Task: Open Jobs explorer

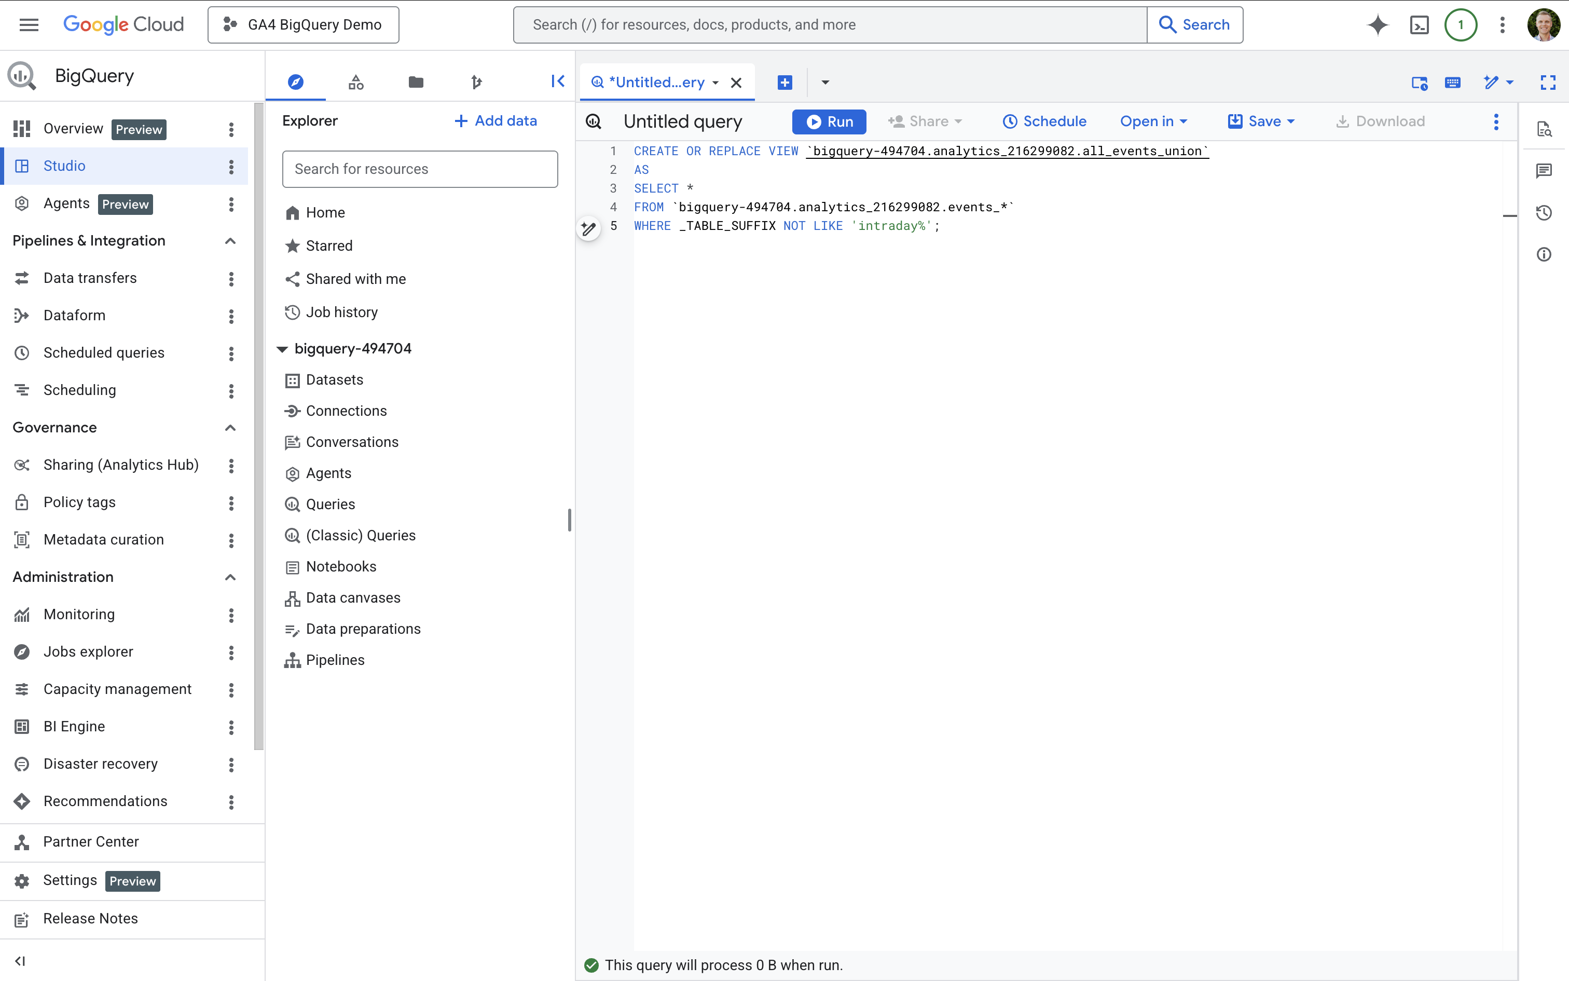Action: pos(88,651)
